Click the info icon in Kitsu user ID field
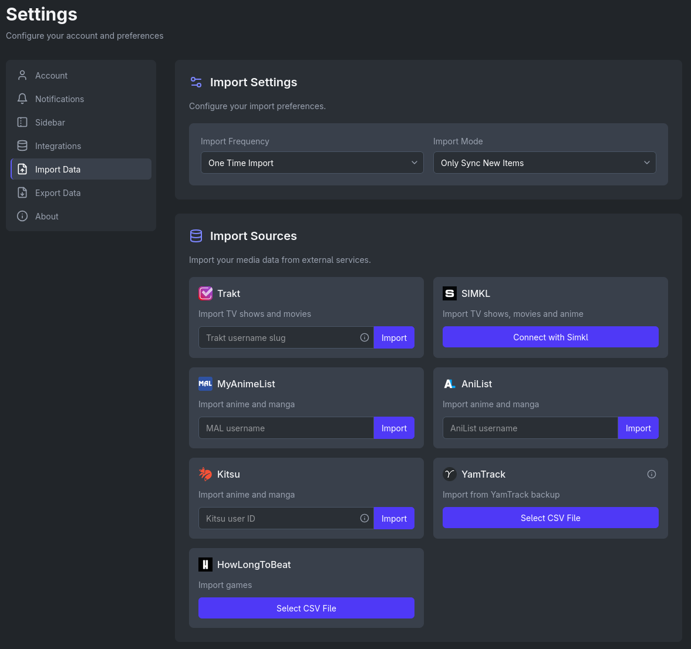Viewport: 691px width, 649px height. [x=364, y=518]
